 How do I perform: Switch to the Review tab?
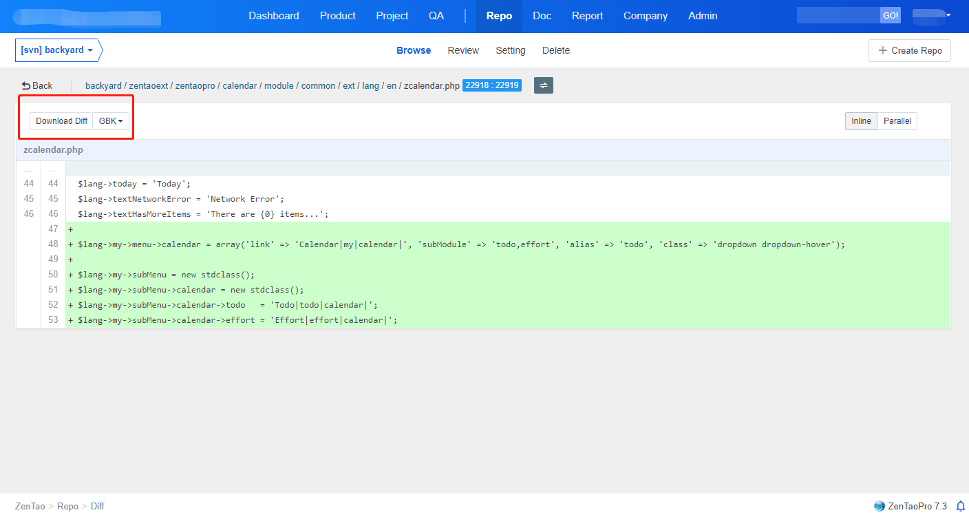click(x=463, y=50)
